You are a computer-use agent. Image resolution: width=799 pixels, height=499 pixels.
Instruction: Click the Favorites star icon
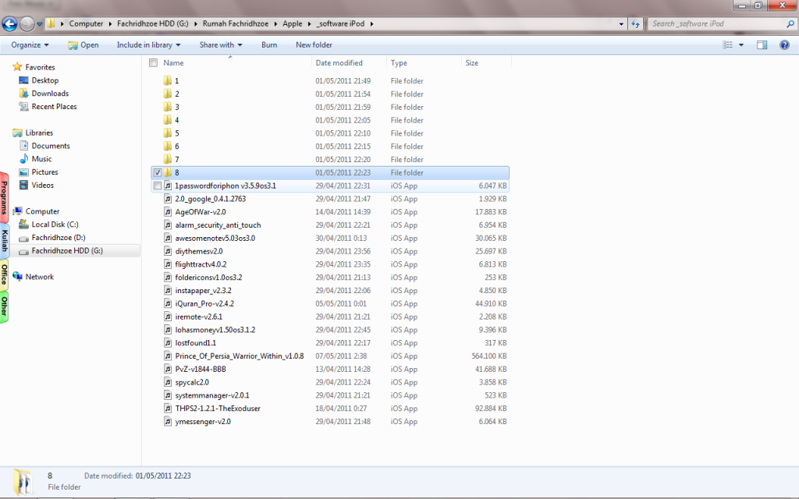click(17, 67)
